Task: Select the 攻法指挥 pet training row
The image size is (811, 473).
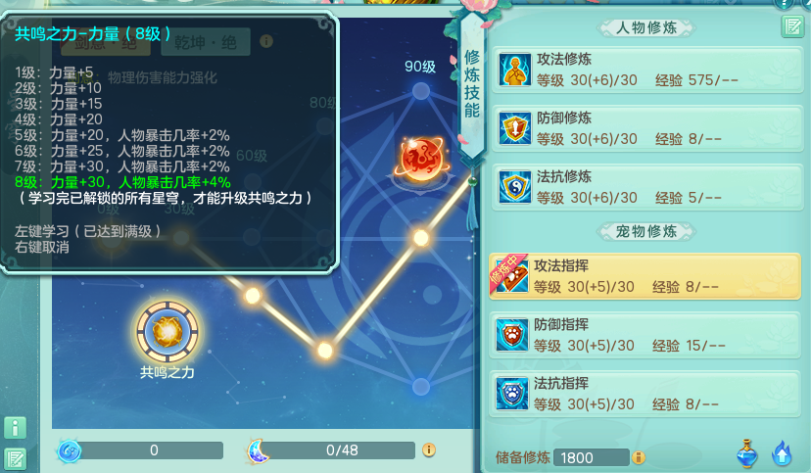Action: (644, 276)
